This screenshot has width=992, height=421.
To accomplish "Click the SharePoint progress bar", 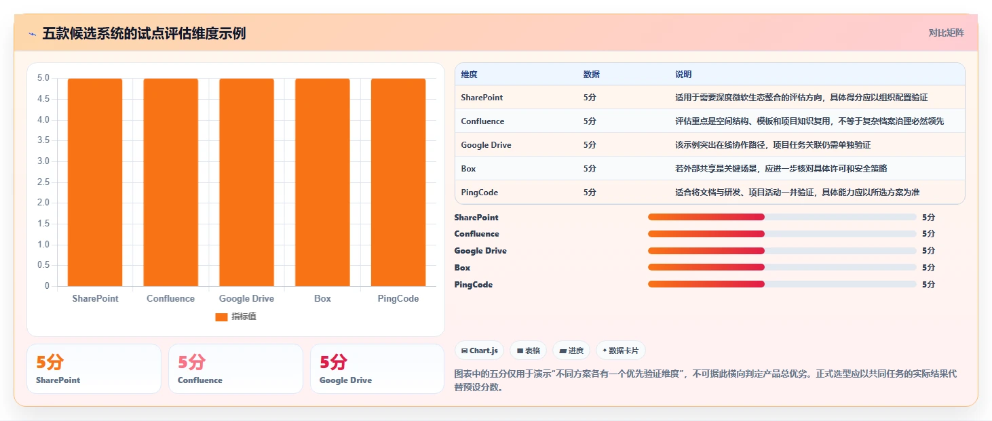I will point(782,217).
